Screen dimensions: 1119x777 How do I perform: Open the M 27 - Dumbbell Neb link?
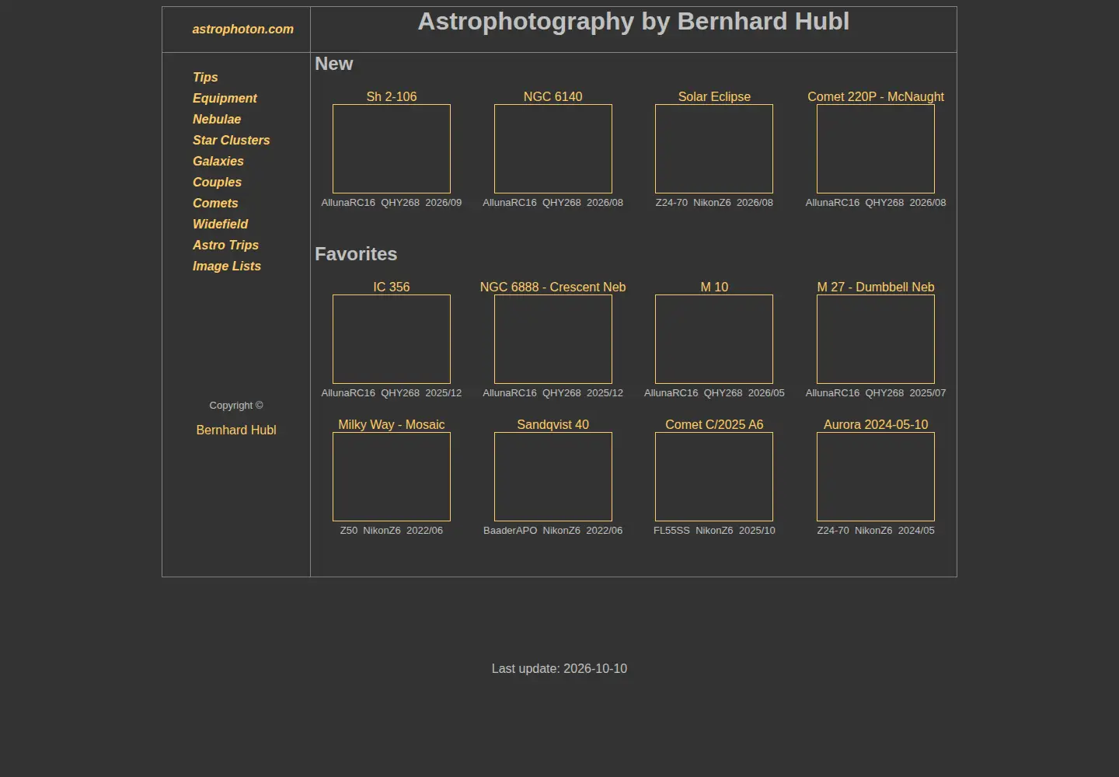coord(876,287)
